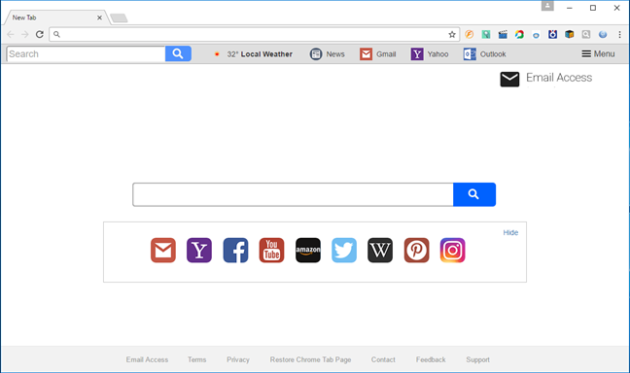630x373 pixels.
Task: Click Restore Chrome Tab Page link
Action: 310,359
